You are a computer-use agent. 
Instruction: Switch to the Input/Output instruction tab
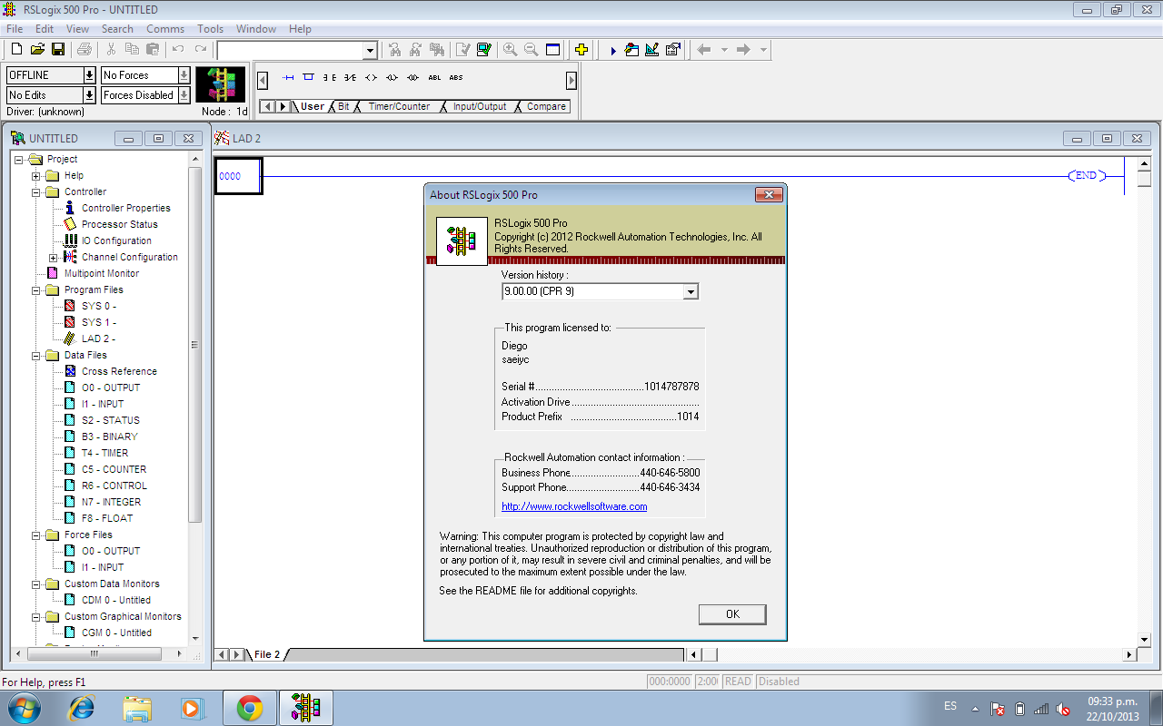(x=480, y=107)
